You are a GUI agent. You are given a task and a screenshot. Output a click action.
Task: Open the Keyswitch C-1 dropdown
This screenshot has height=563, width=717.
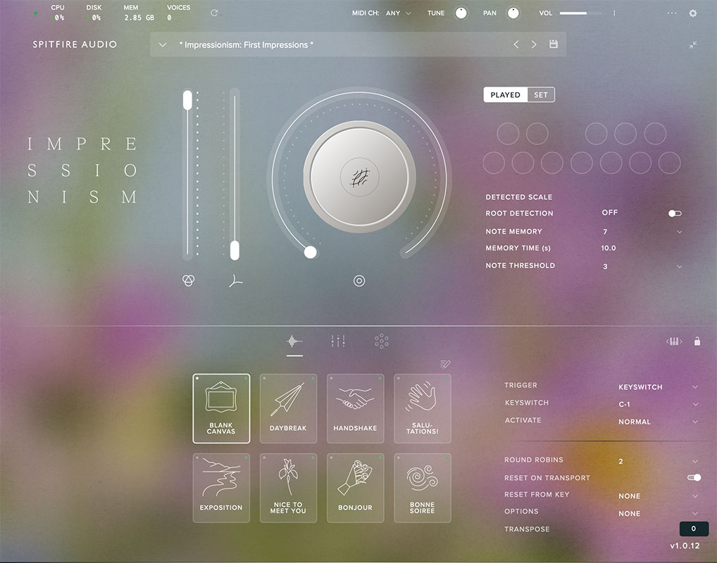point(695,405)
